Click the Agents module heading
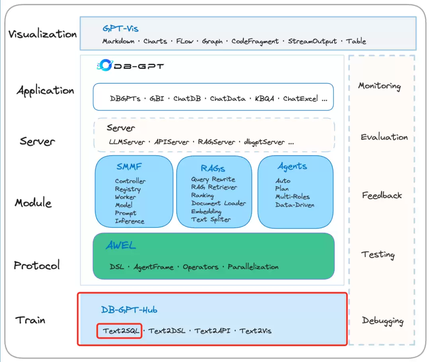The image size is (430, 362). point(292,166)
